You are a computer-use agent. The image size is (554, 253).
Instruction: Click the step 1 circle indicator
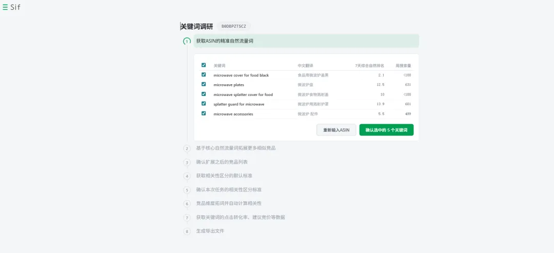coord(187,41)
